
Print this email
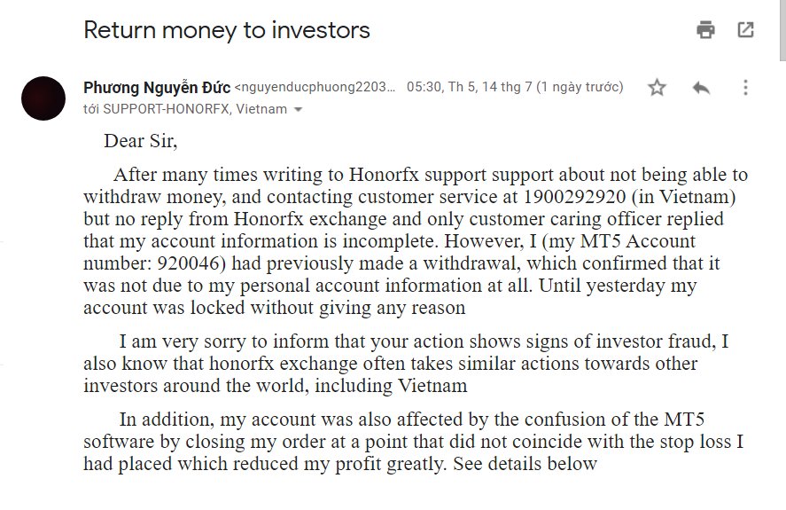tap(705, 30)
